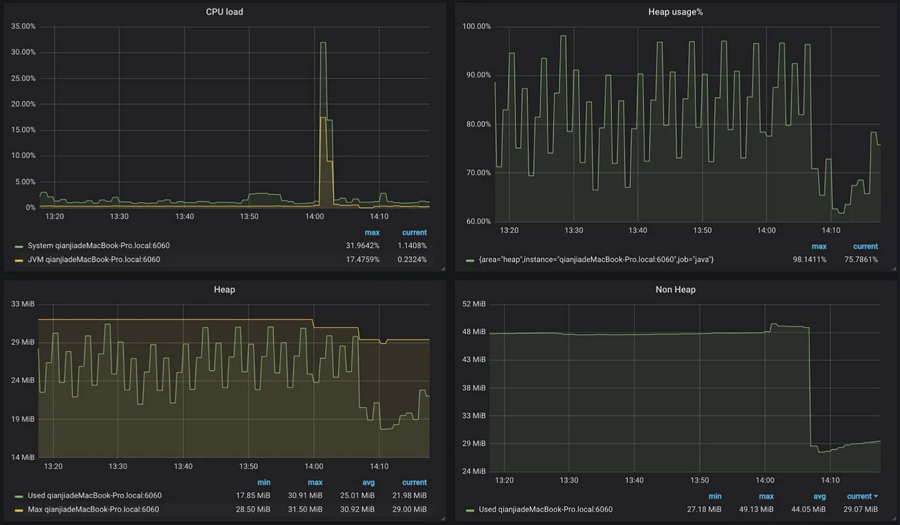
Task: Sort Heap legend by the avg column
Action: pos(368,482)
